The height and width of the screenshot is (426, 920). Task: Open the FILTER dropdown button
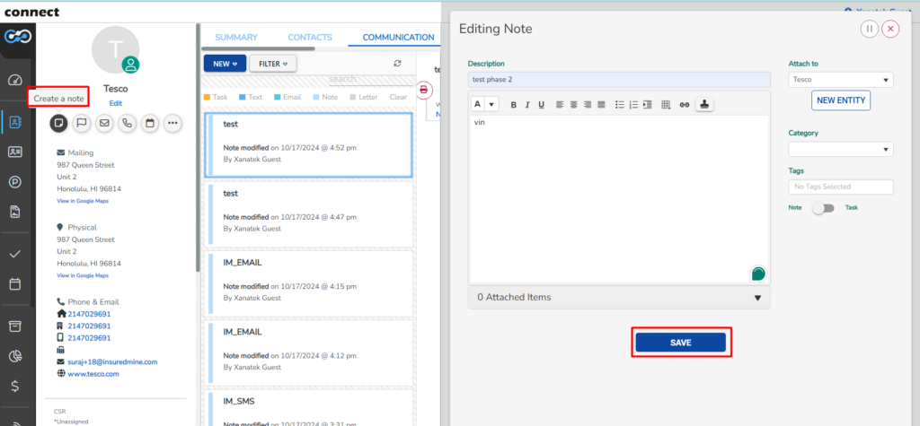tap(273, 64)
